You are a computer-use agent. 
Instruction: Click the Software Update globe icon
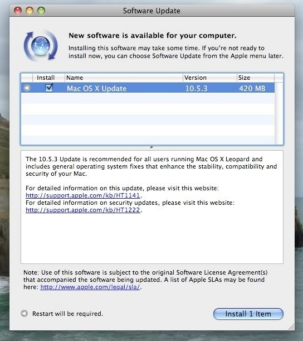41,46
